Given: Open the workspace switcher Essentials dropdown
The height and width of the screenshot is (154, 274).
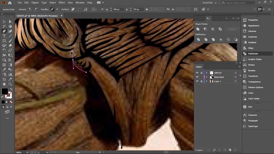Looking at the screenshot, I should tap(209, 3).
